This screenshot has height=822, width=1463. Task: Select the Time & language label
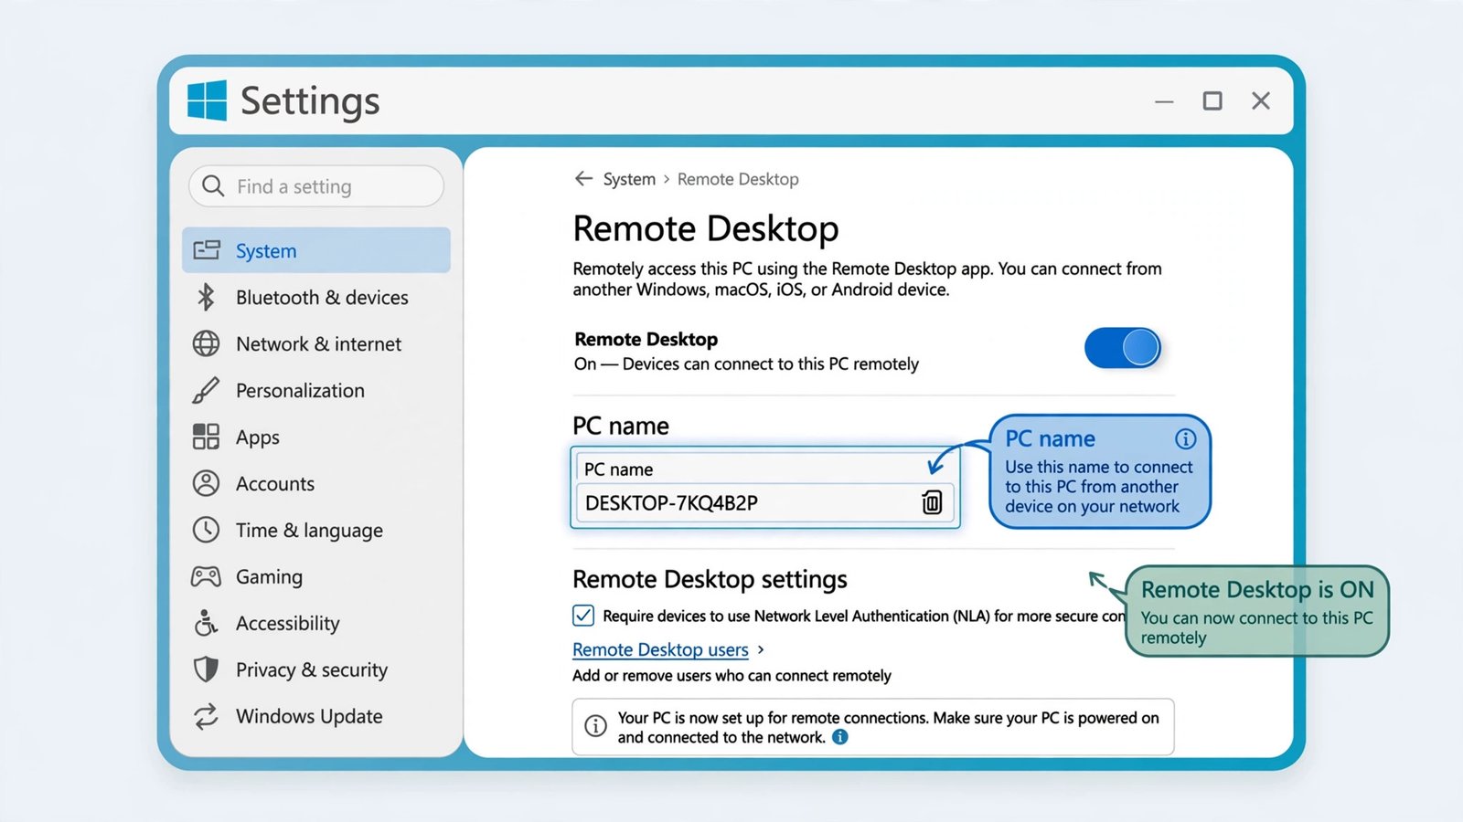(309, 531)
